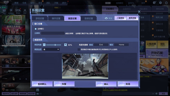The image size is (170, 96).
Task: Click the 组队 TEAMUP button
Action: tap(163, 45)
